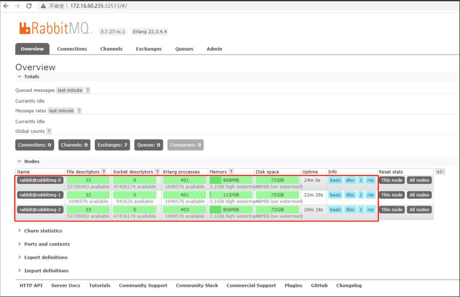Reset stats All nodes in rabbitmq-2 row
460x297 pixels.
(x=419, y=210)
